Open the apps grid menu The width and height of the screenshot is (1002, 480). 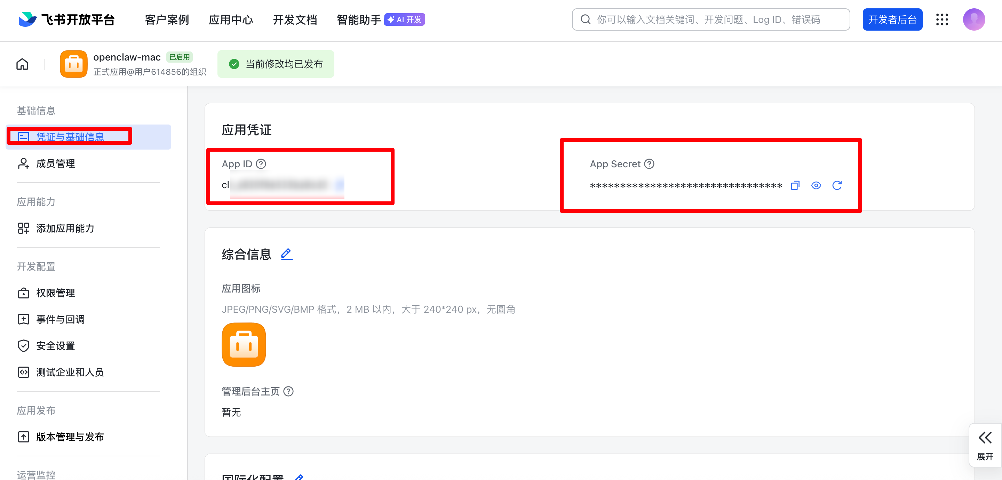(x=942, y=19)
